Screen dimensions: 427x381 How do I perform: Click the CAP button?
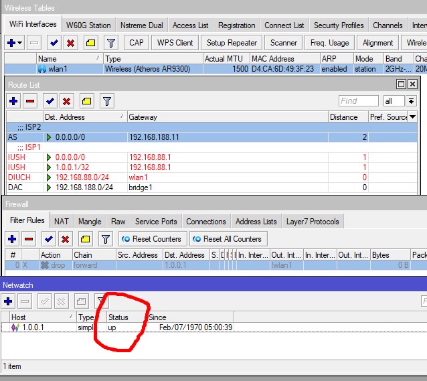(x=137, y=43)
